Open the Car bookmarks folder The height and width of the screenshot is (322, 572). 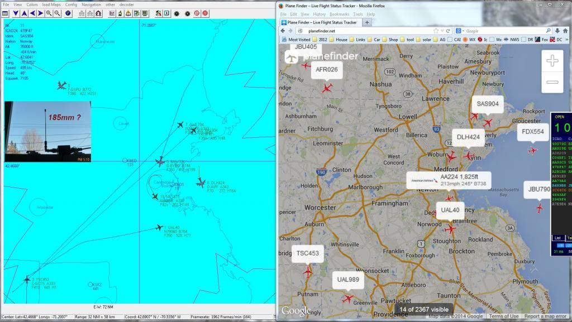(374, 39)
